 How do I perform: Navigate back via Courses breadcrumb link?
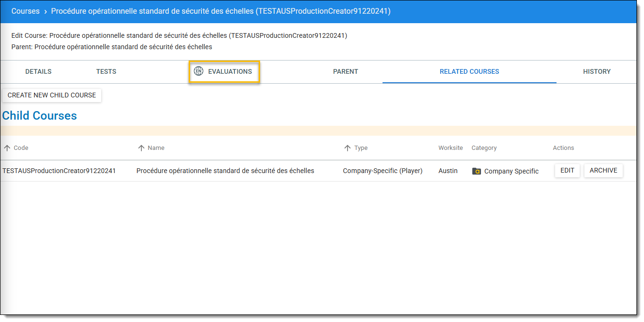[26, 11]
